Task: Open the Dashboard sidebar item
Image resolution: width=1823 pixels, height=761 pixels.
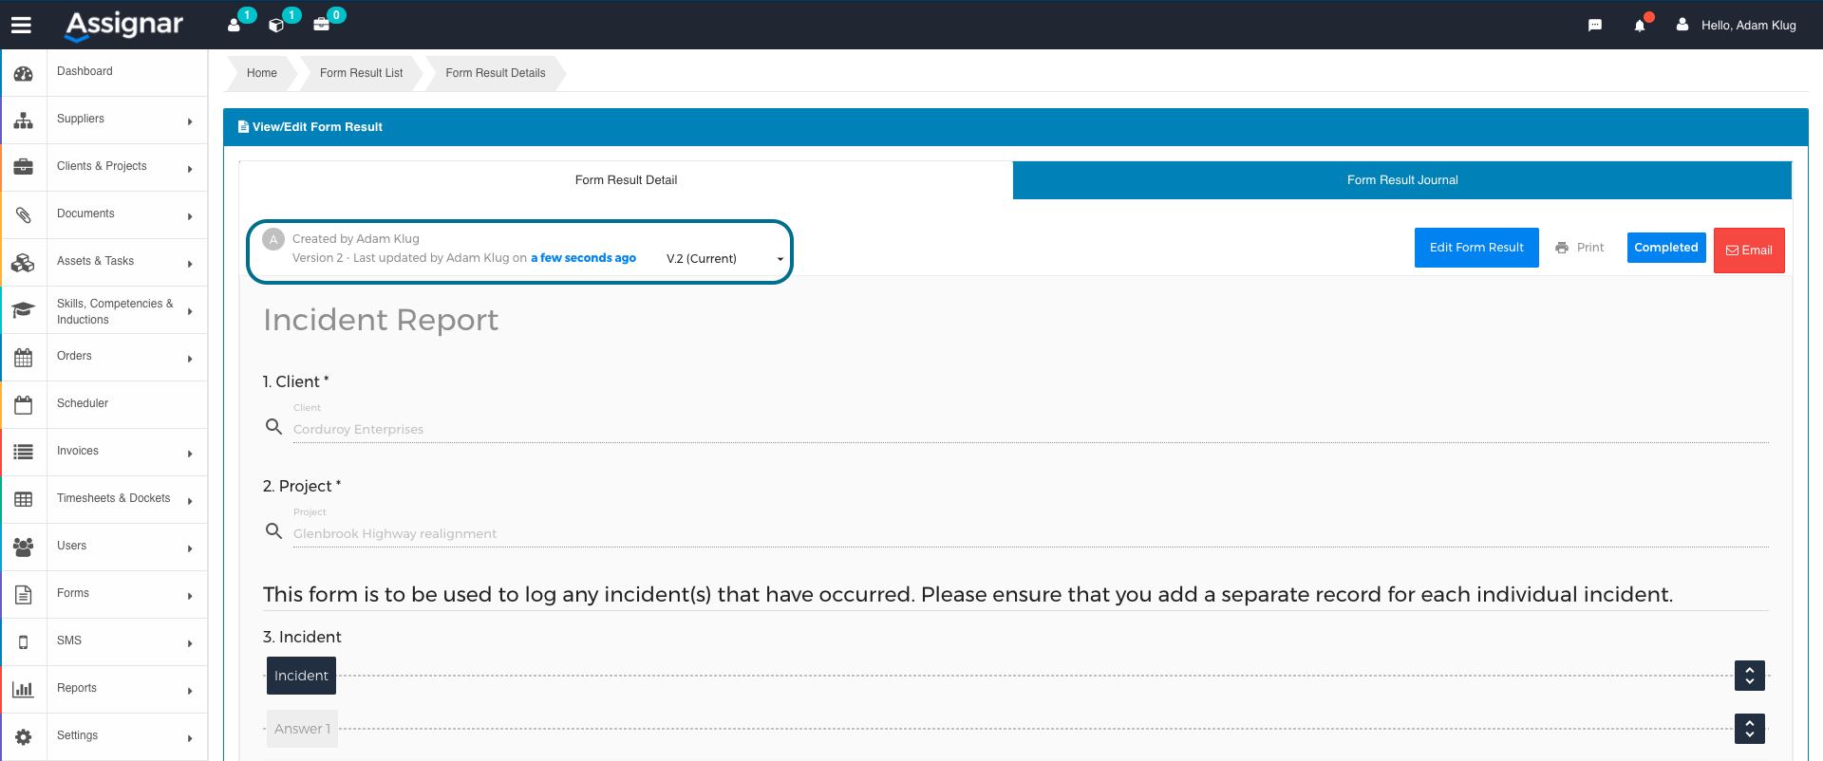Action: pyautogui.click(x=104, y=73)
